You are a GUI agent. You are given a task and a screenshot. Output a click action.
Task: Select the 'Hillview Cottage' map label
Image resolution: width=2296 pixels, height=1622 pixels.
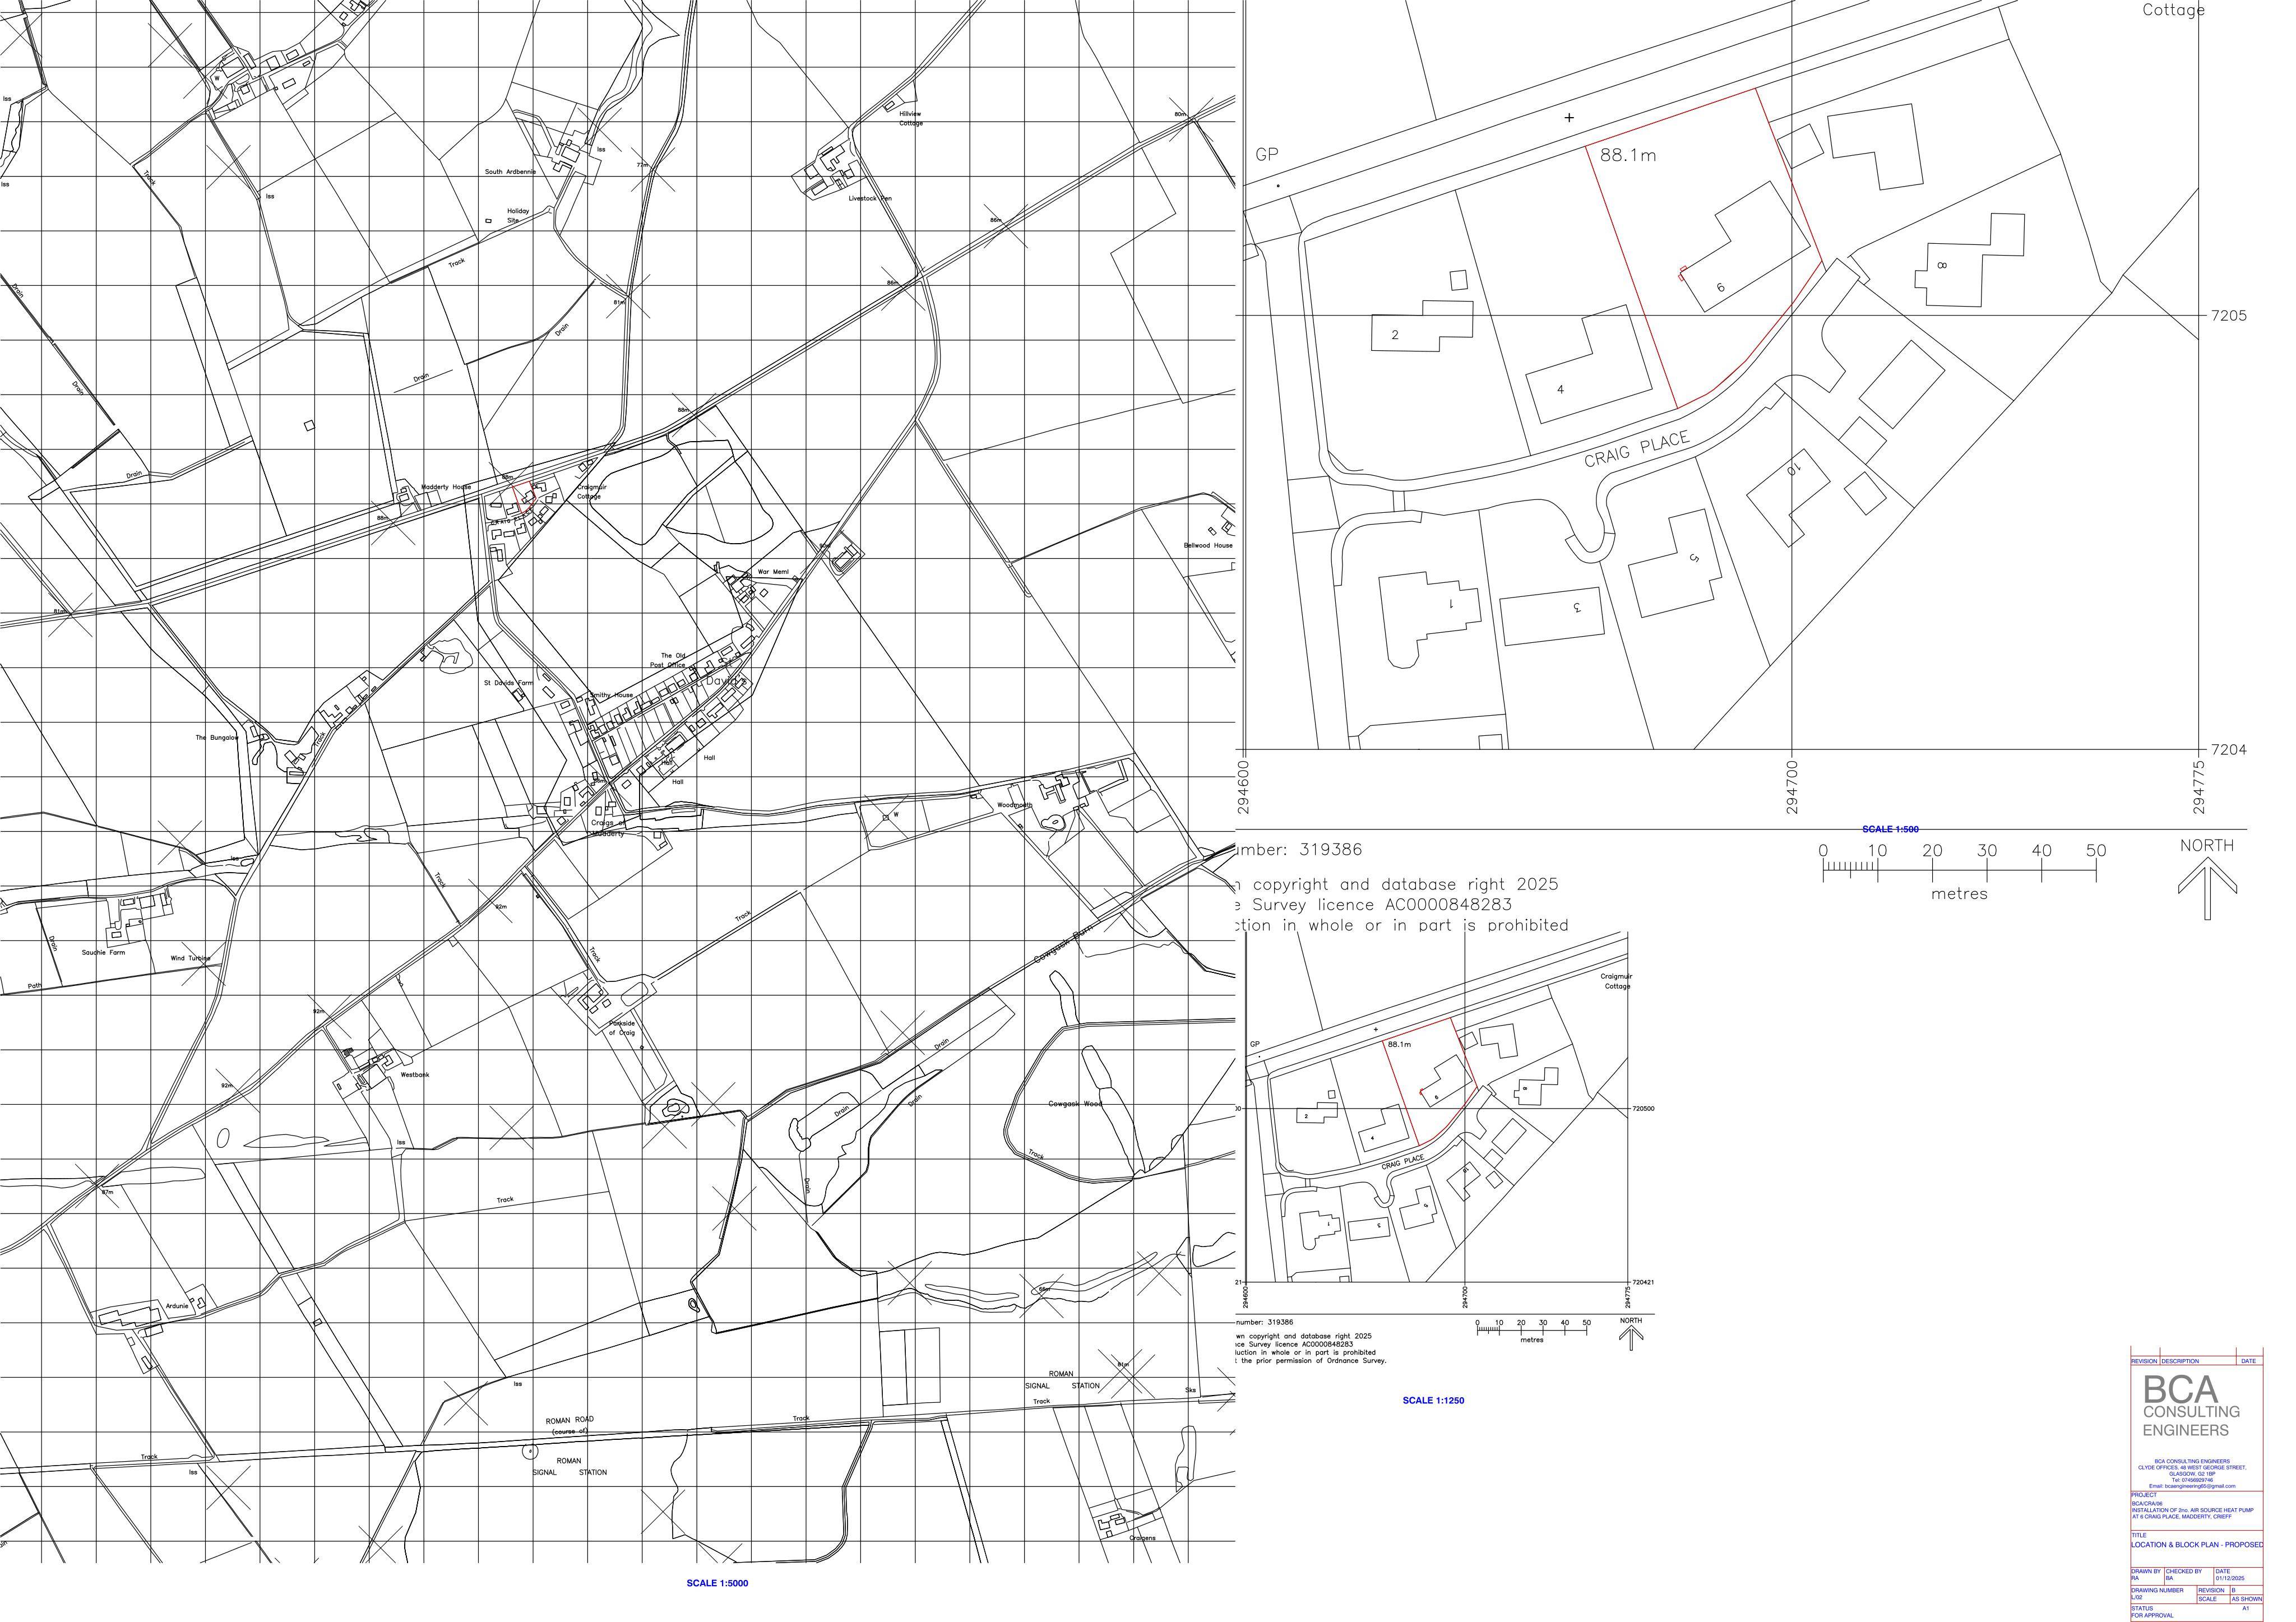click(910, 118)
